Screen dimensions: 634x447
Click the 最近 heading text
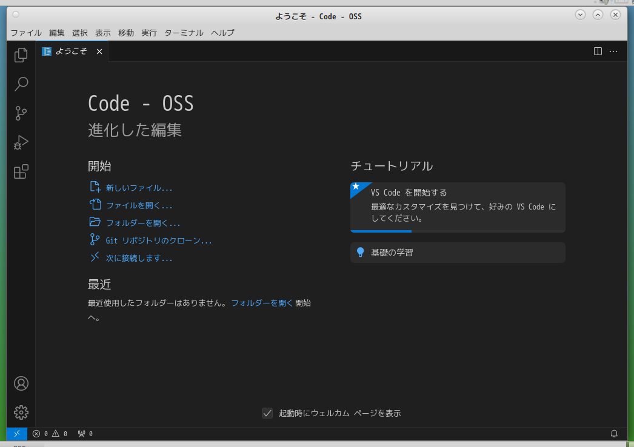coord(99,285)
